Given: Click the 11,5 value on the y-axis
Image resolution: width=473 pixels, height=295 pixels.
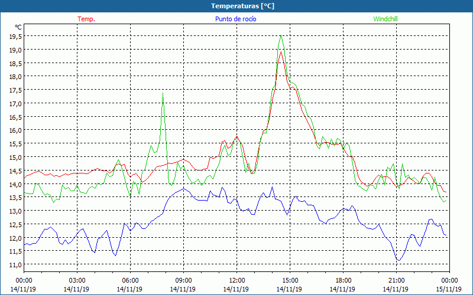Looking at the screenshot, I should (16, 251).
